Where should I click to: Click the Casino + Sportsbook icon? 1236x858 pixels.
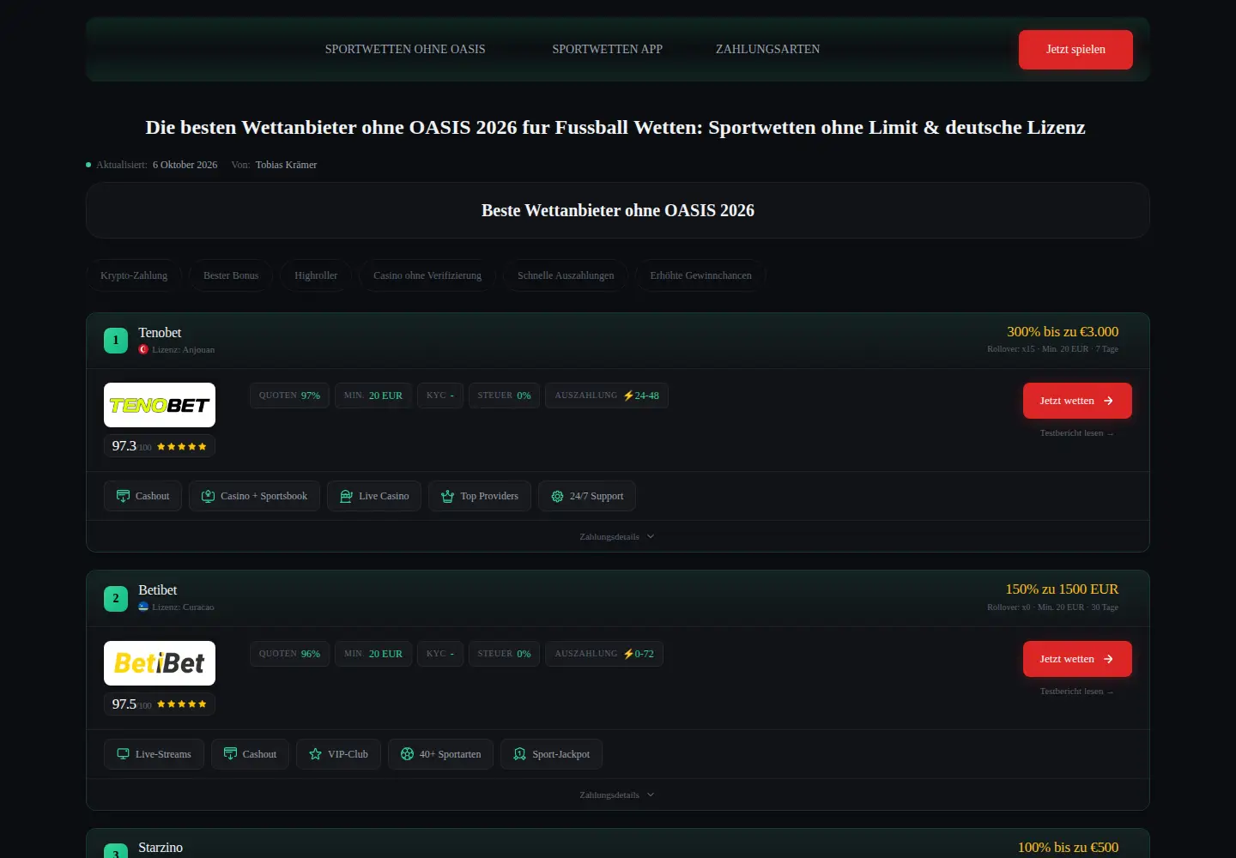pyautogui.click(x=208, y=496)
